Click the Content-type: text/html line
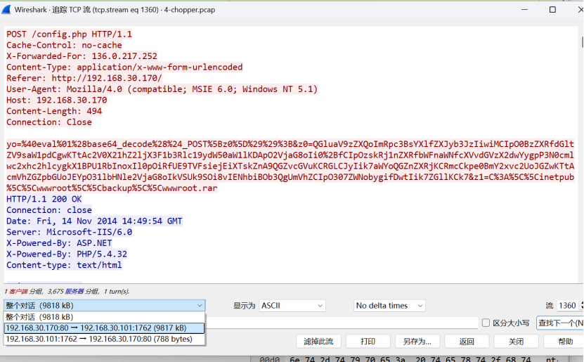Screen dimensions: 584x362 [64, 265]
